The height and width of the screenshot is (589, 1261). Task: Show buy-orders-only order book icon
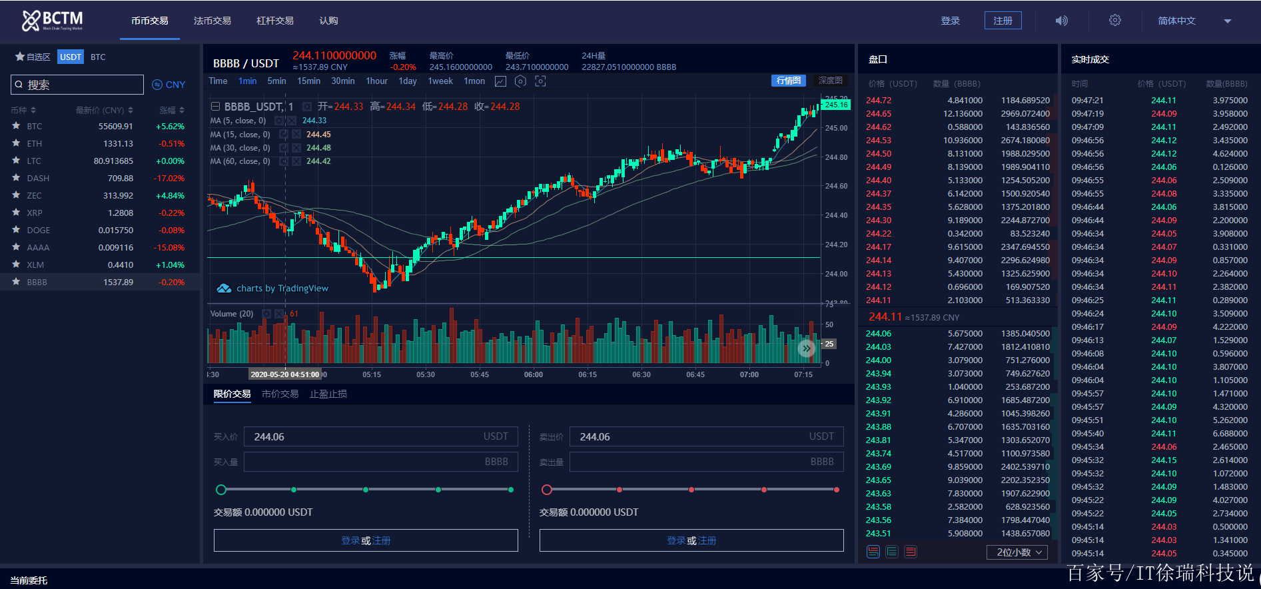click(892, 552)
